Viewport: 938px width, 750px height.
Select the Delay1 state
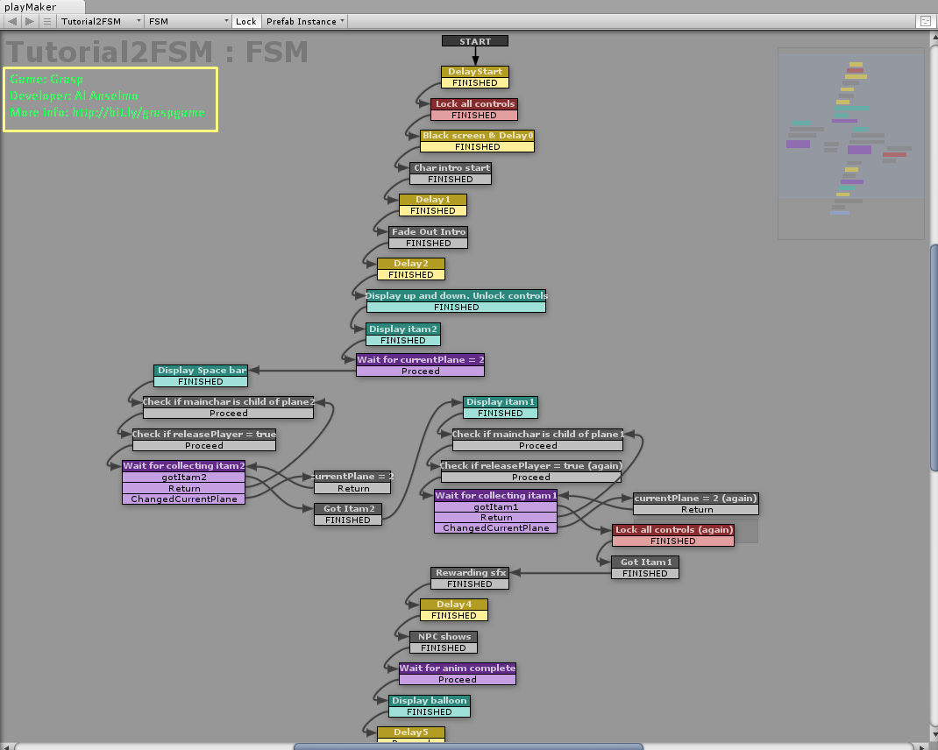point(433,200)
